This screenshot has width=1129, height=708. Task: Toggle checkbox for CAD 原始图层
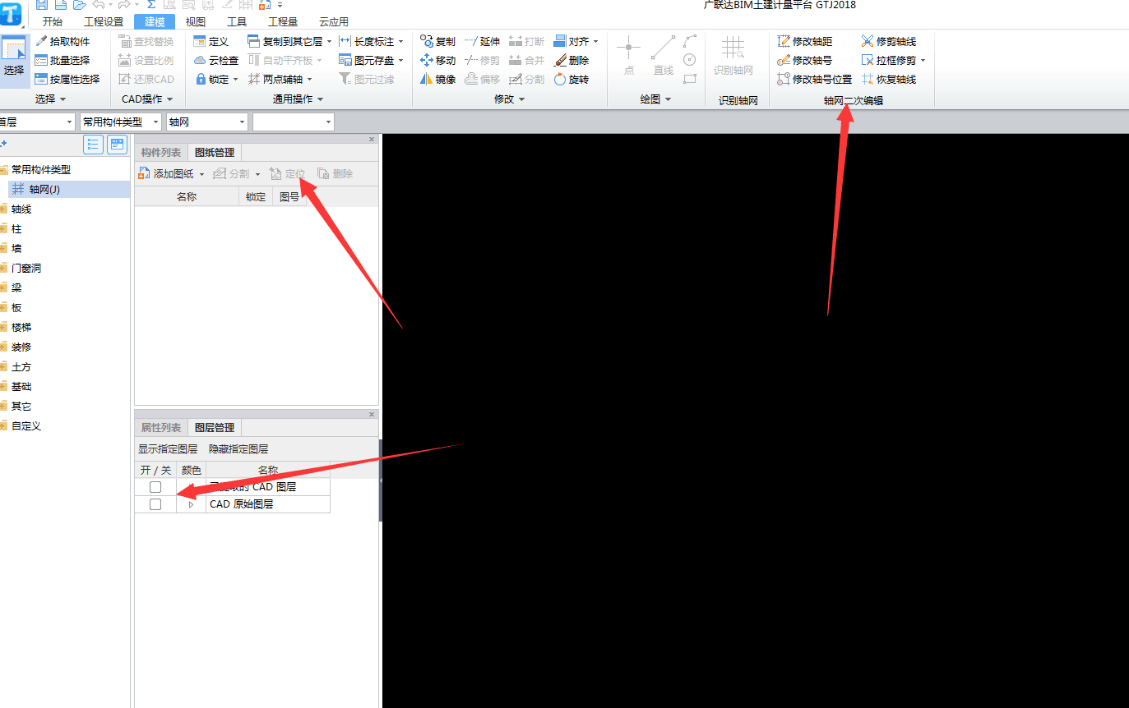click(155, 504)
